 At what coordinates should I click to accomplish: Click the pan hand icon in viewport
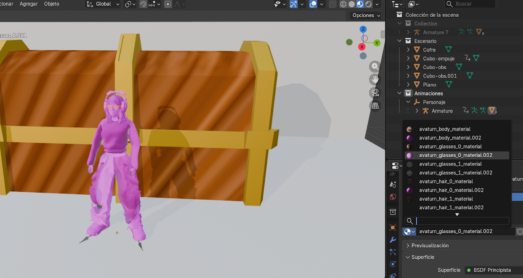point(375,79)
